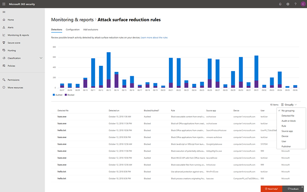
Task: Open settings gear in top bar
Action: (x=288, y=4)
